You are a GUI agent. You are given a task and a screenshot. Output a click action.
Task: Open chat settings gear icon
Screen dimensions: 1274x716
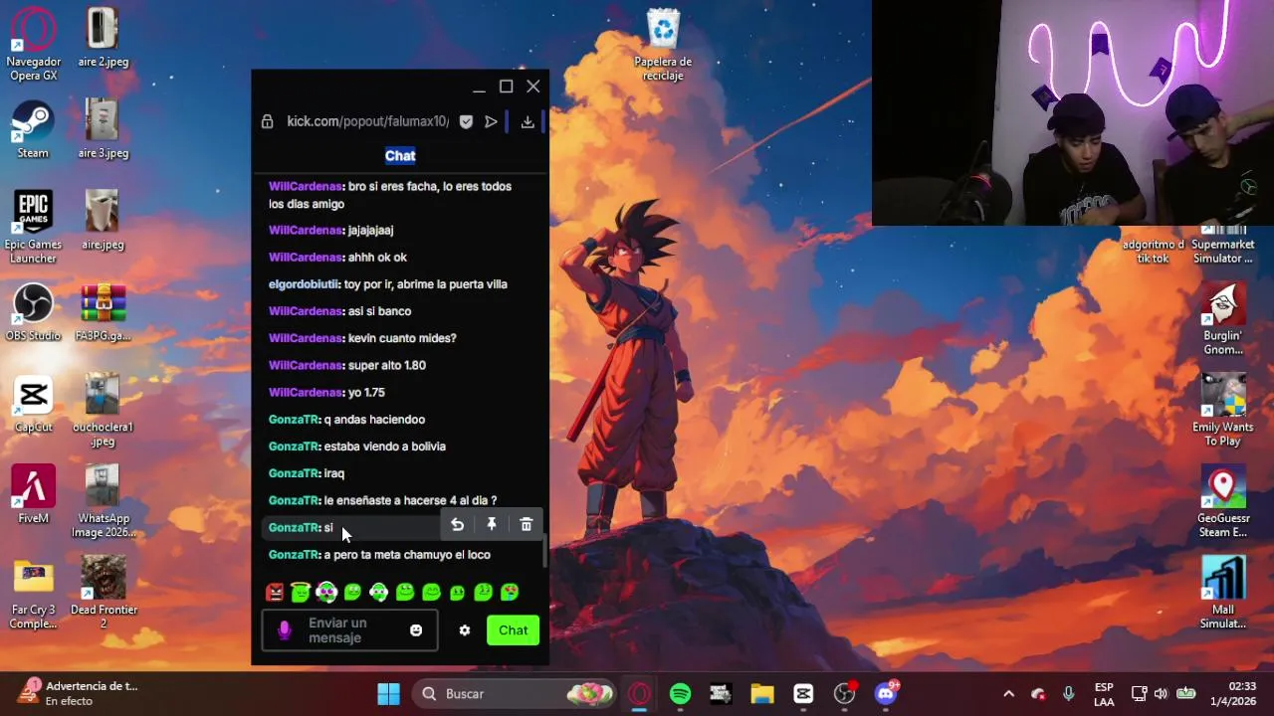(465, 630)
